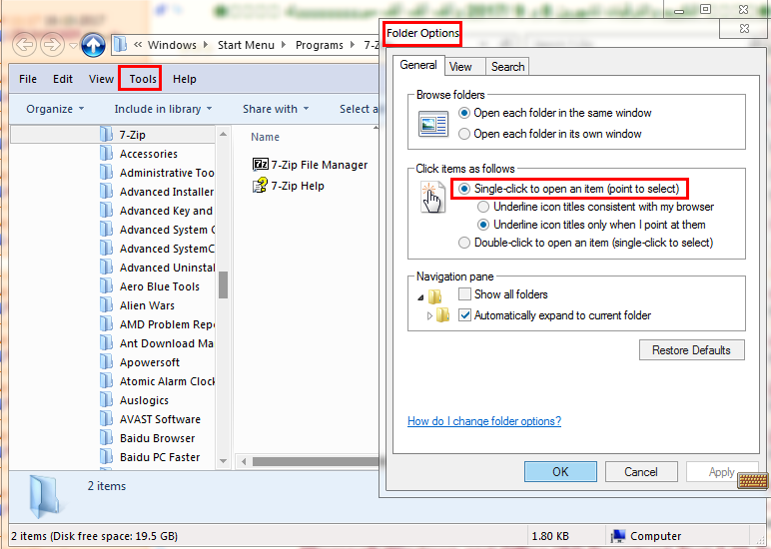Click the Browse folders window picture icon

coord(433,124)
